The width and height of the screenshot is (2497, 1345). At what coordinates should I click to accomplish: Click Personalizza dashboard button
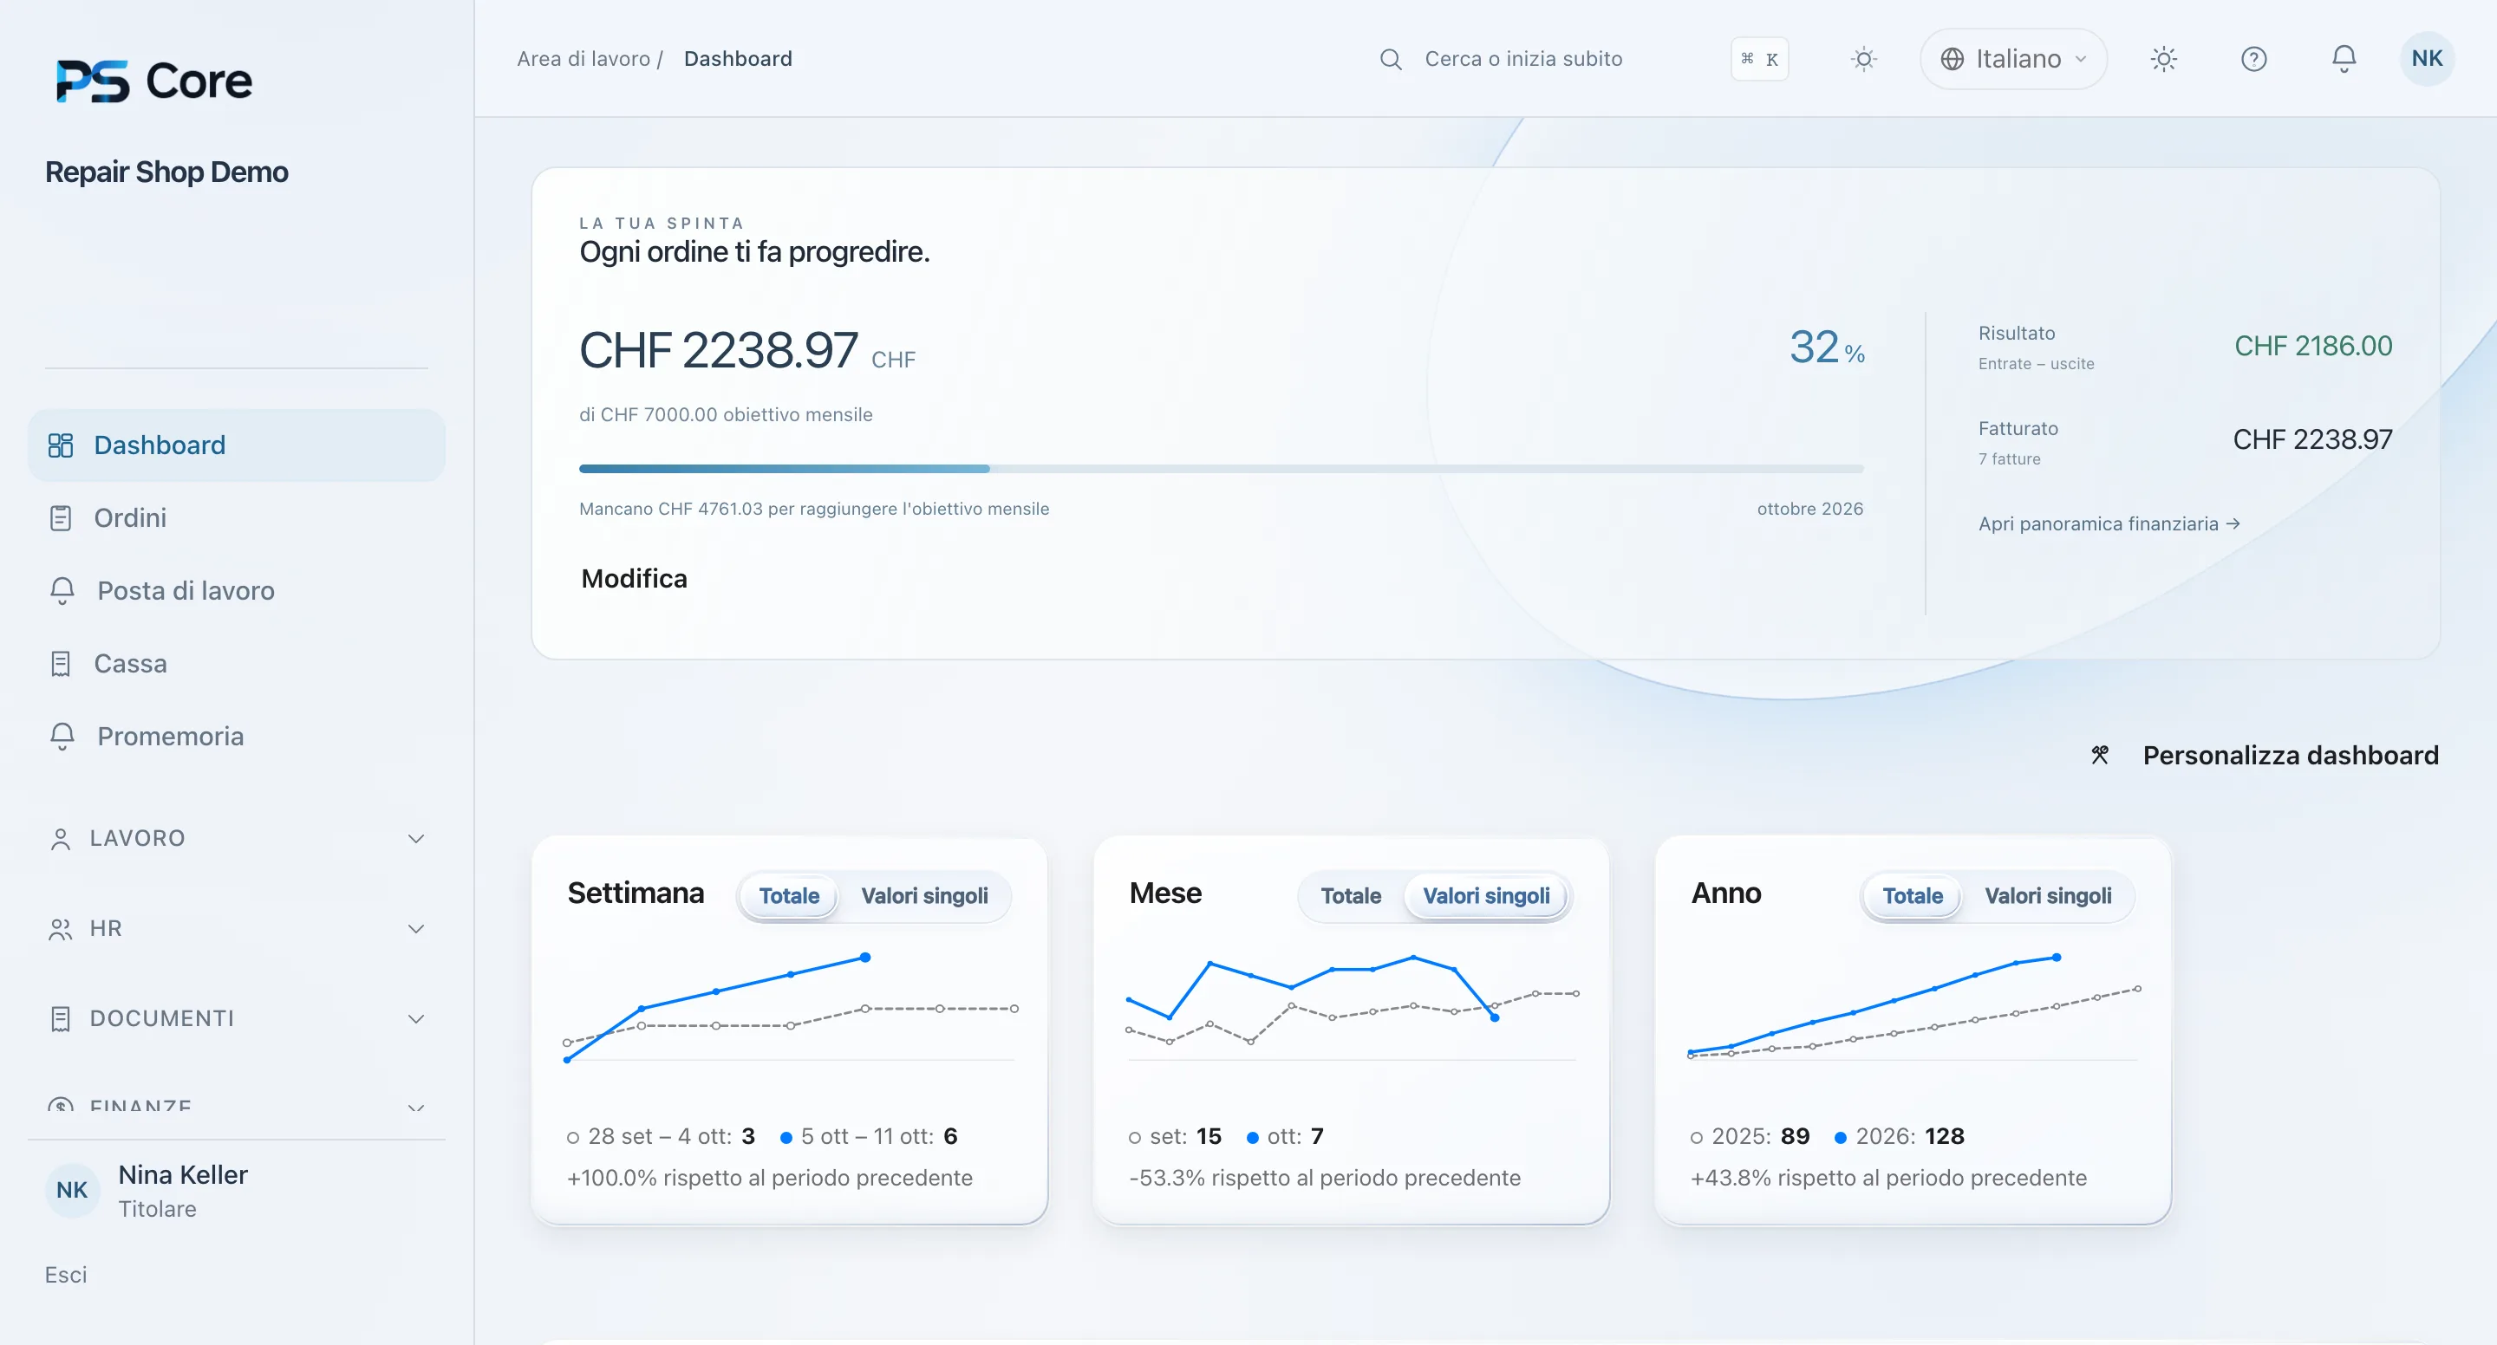point(2290,755)
